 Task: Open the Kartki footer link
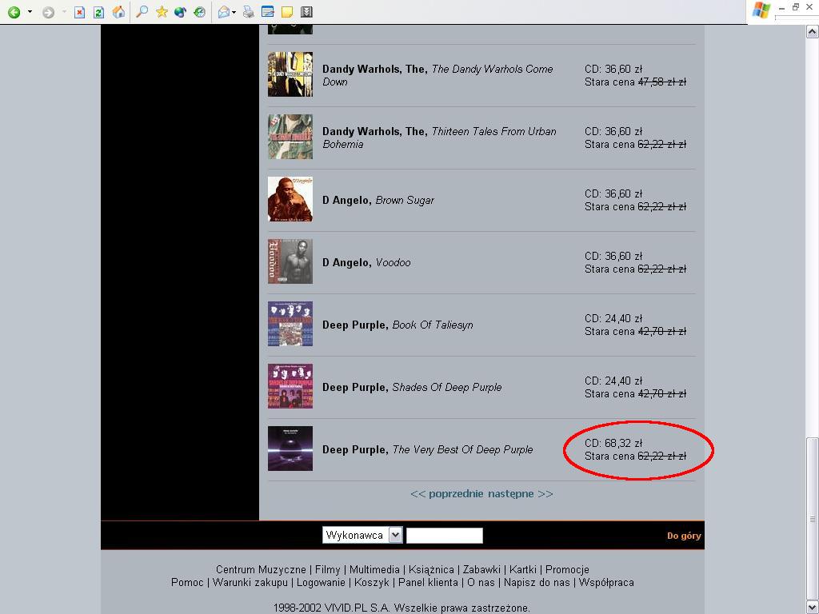pyautogui.click(x=523, y=569)
